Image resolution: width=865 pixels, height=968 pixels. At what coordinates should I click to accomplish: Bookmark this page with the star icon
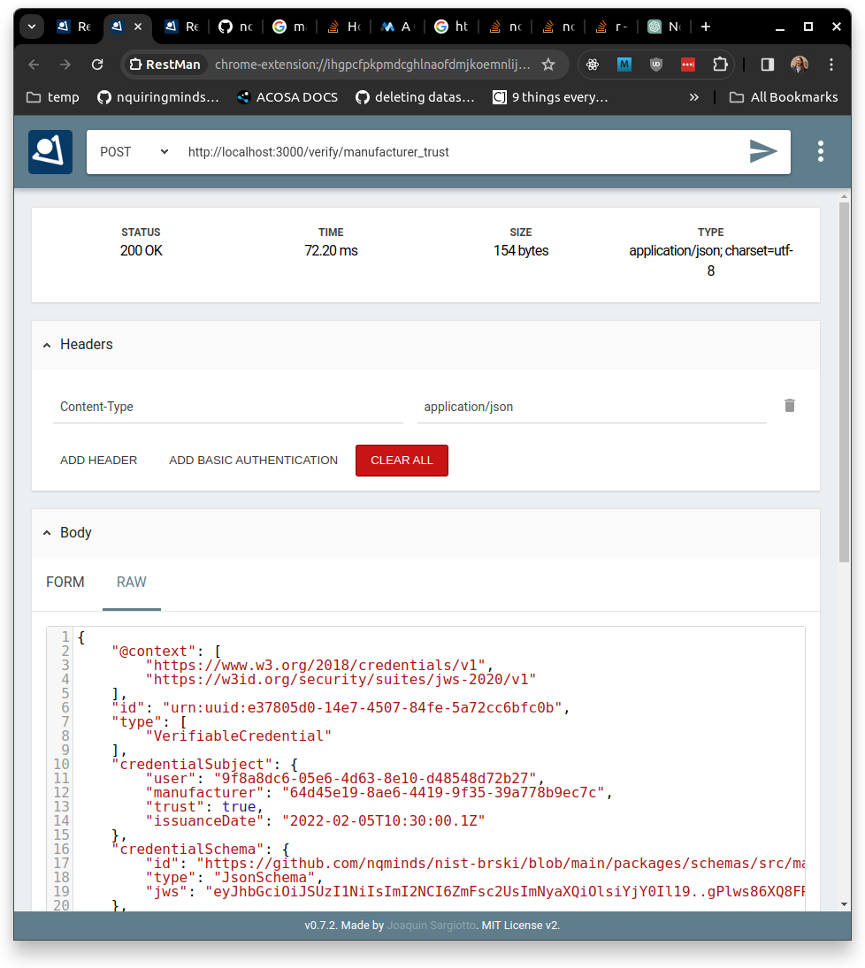point(548,65)
